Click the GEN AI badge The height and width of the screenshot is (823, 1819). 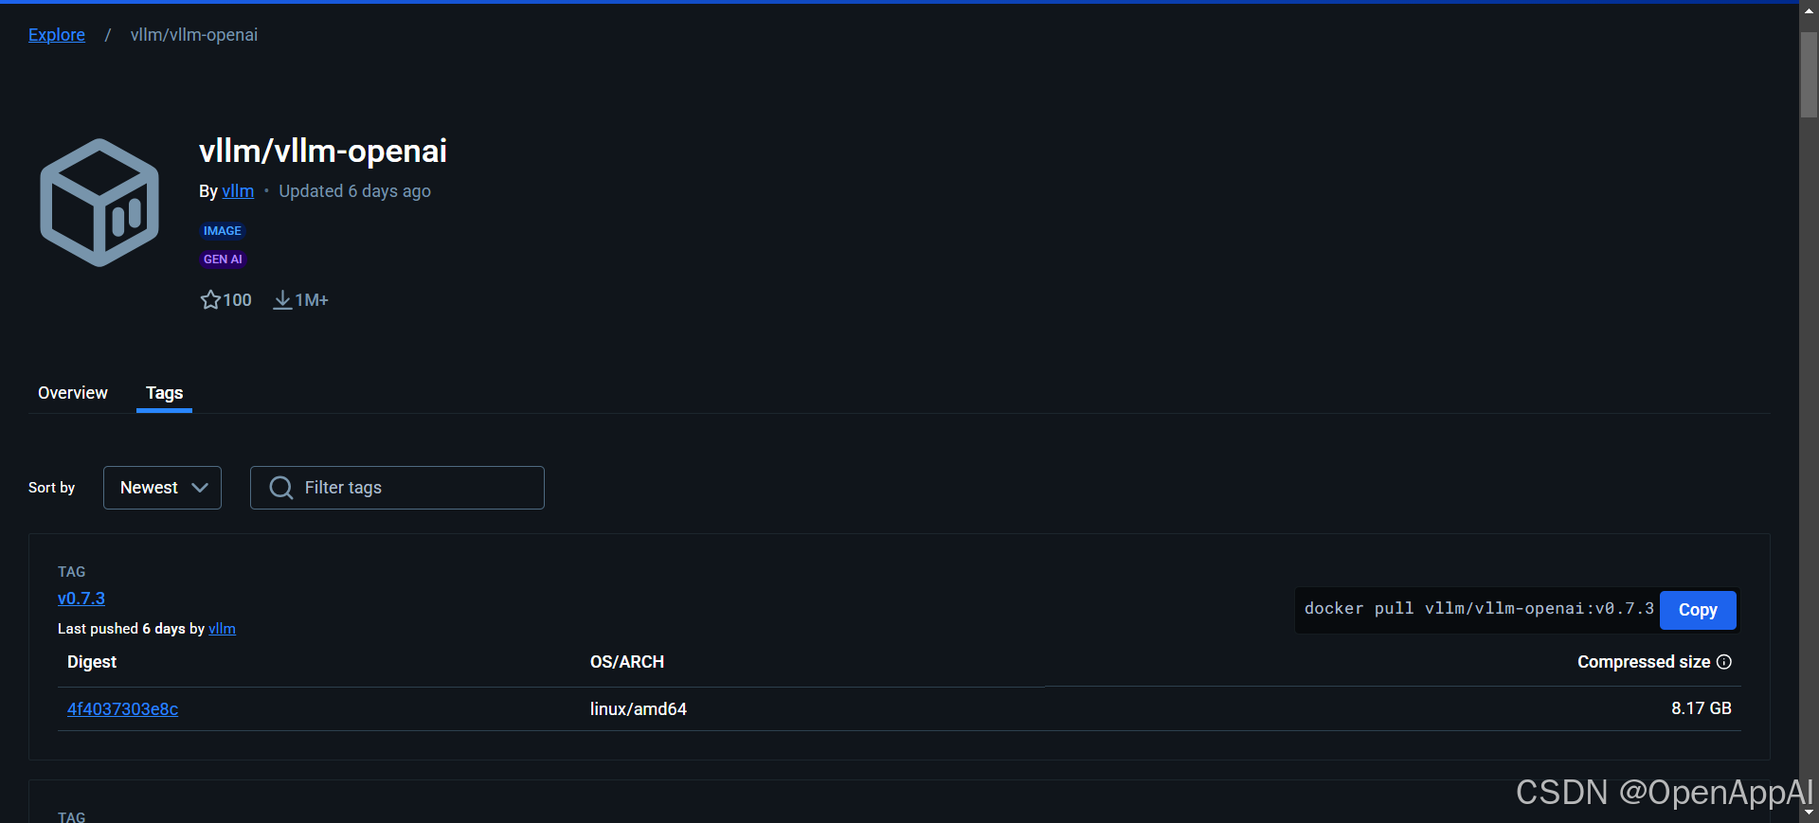click(223, 259)
